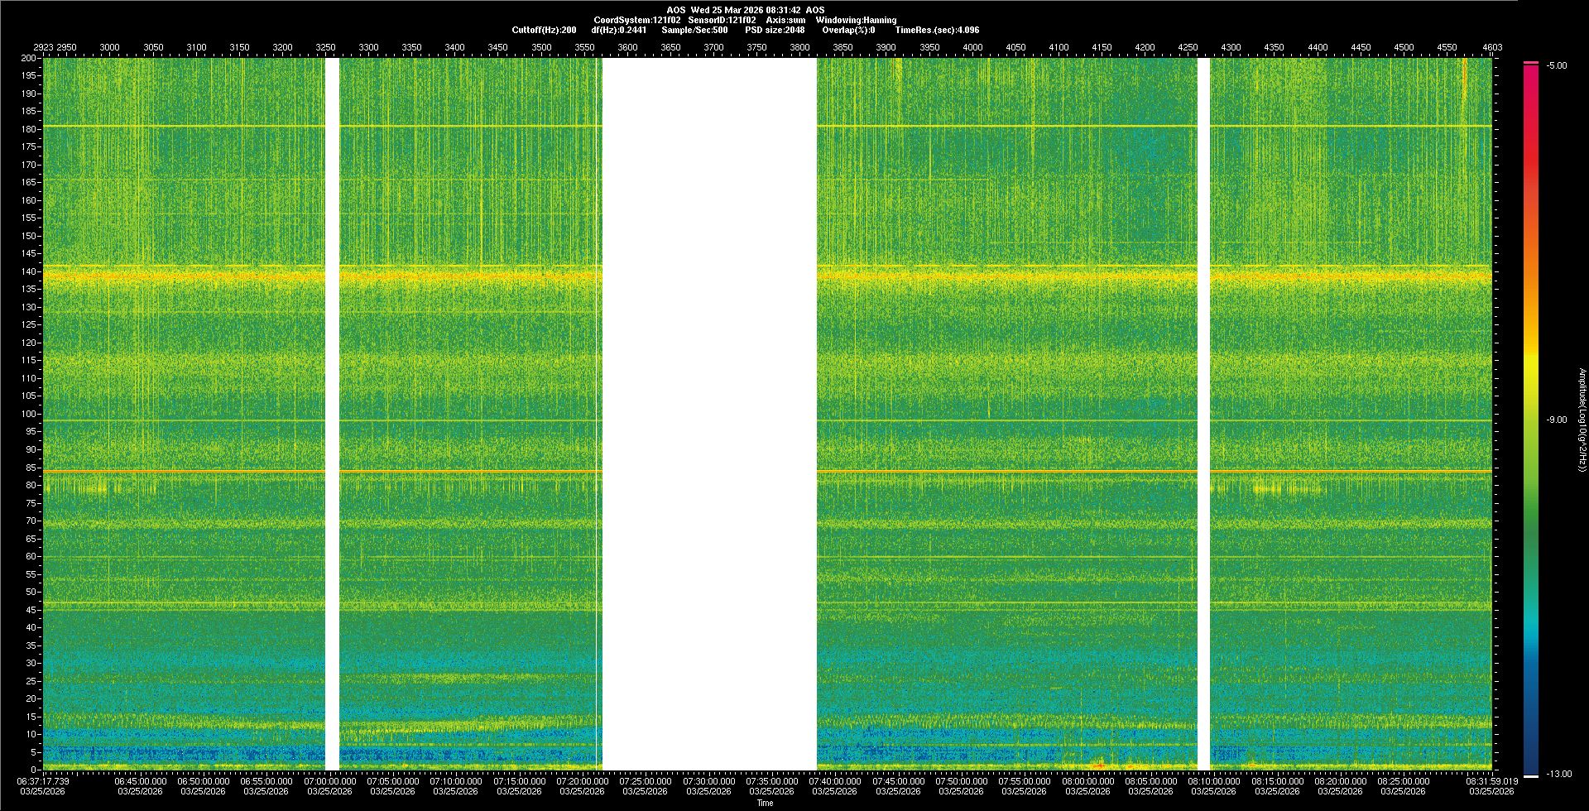Click the SensorID:121f02 header text
The width and height of the screenshot is (1589, 811).
tap(721, 20)
